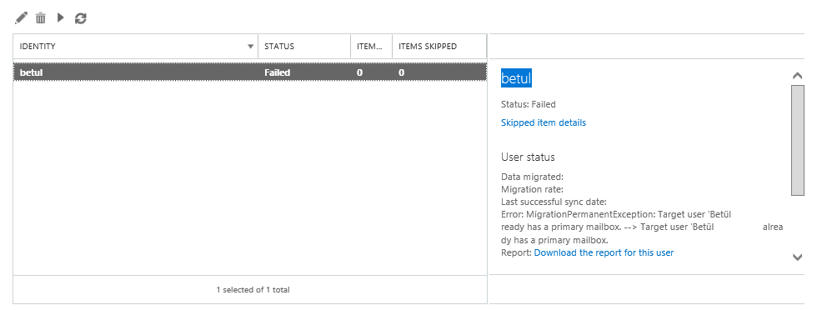Open the Skipped item details link
817x310 pixels.
(x=544, y=123)
